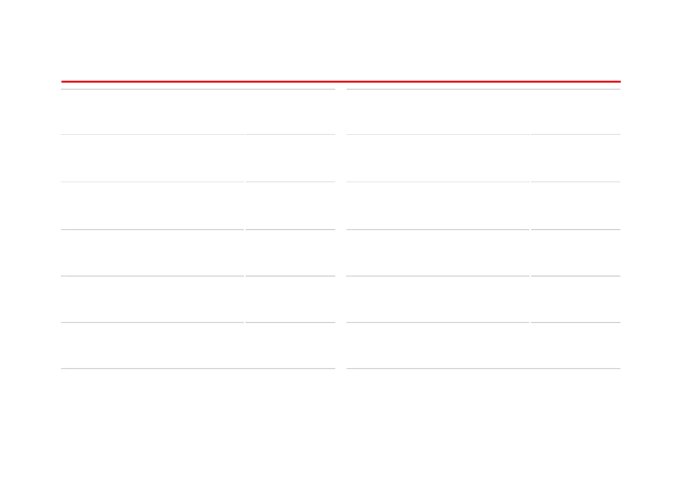The height and width of the screenshot is (492, 679).
Task: Select the right table's third-row narrow cell
Action: click(576, 206)
